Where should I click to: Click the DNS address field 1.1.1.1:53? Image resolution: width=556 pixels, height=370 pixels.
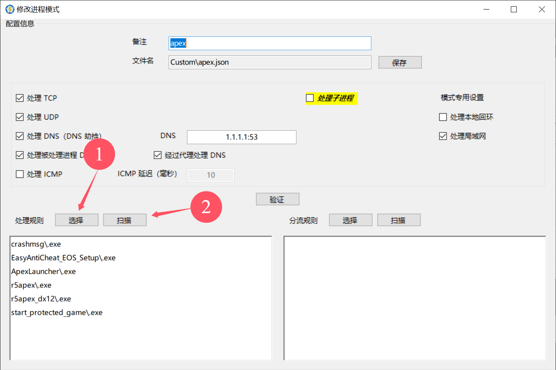coord(241,137)
